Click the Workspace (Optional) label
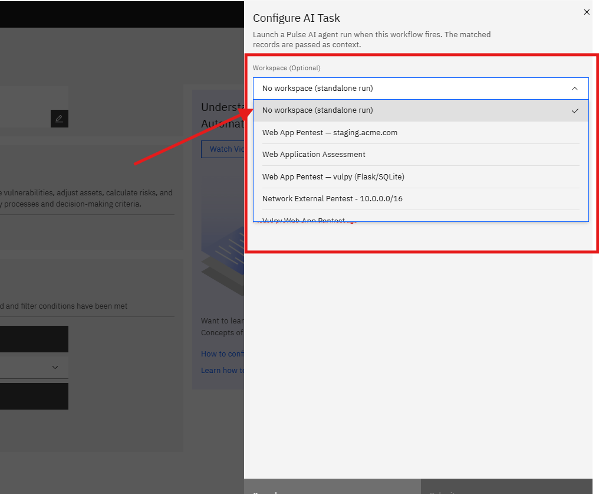 [x=287, y=68]
